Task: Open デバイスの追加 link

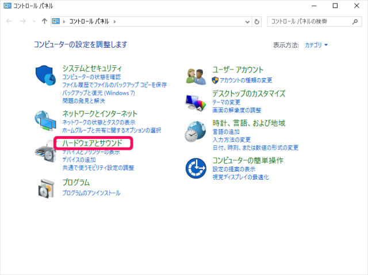Action: click(x=79, y=160)
